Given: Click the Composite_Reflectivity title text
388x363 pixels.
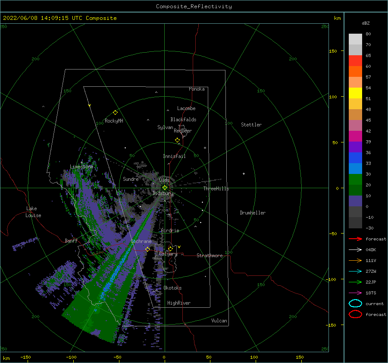Looking at the screenshot, I should click(194, 6).
